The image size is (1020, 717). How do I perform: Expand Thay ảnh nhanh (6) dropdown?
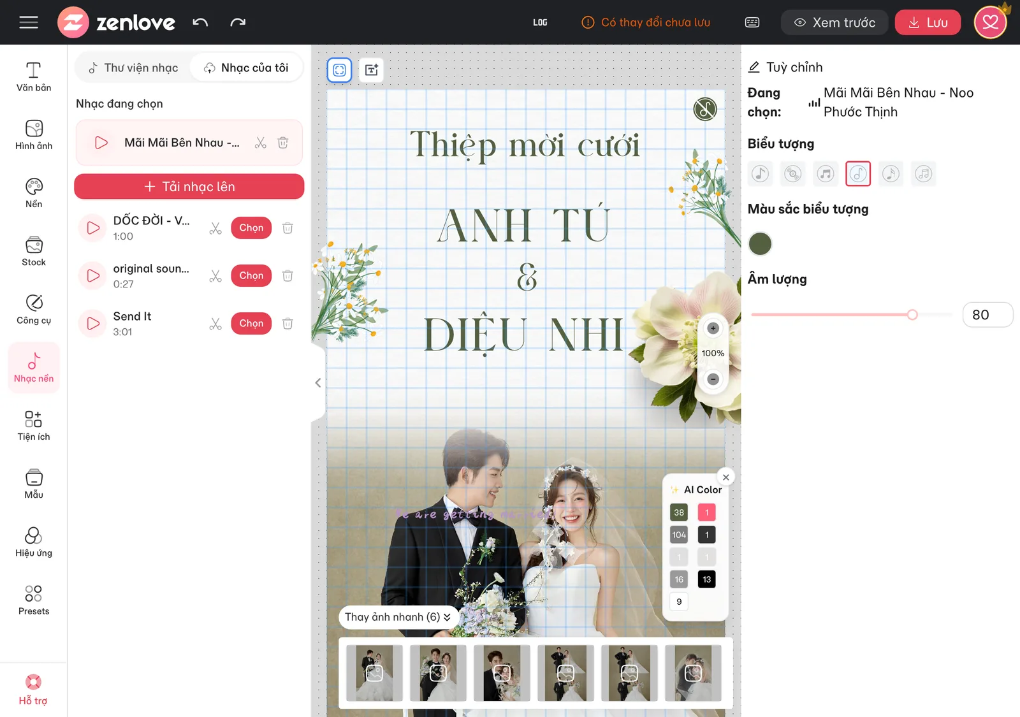(398, 617)
